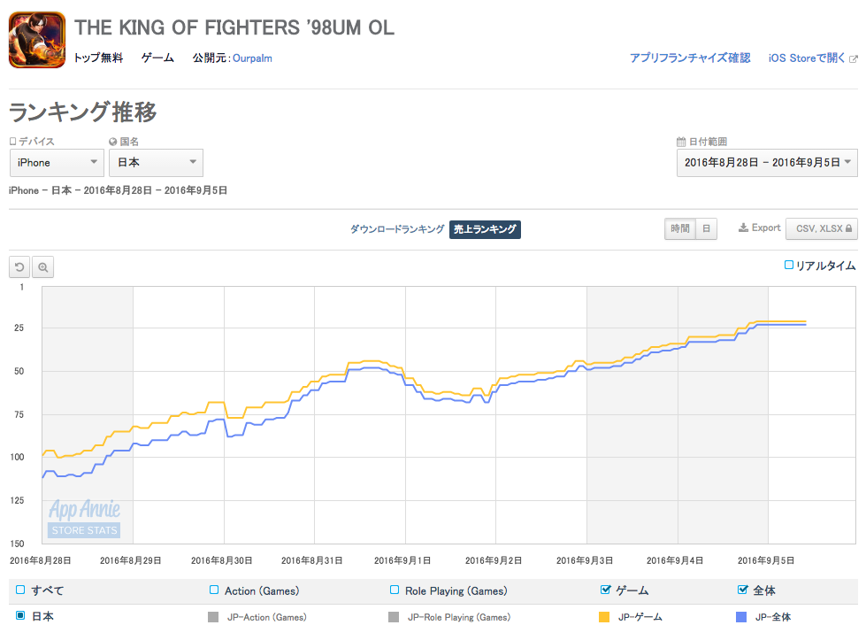
Task: Uncheck the ゲーム checkbox in legend
Action: 606,590
